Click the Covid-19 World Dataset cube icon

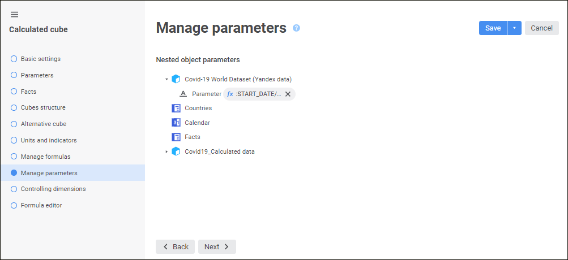pos(176,79)
